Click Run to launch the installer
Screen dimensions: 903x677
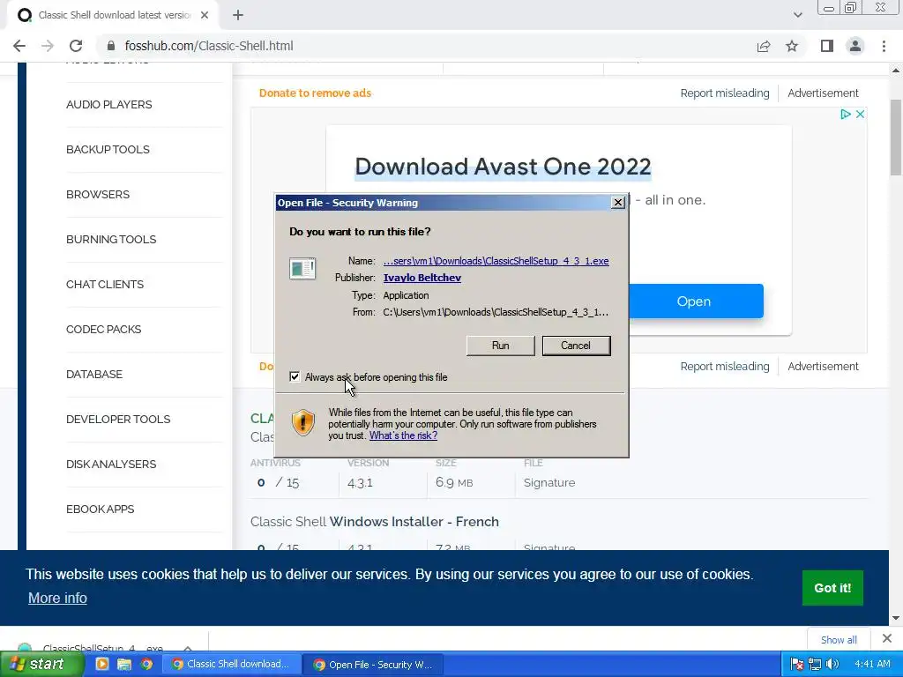click(x=501, y=346)
